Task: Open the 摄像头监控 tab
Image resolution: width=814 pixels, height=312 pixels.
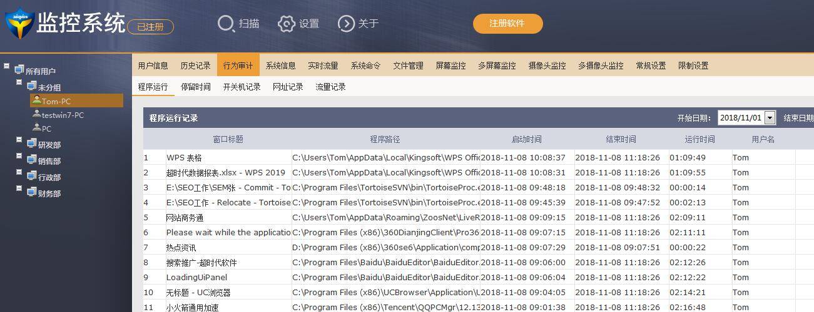Action: 547,66
